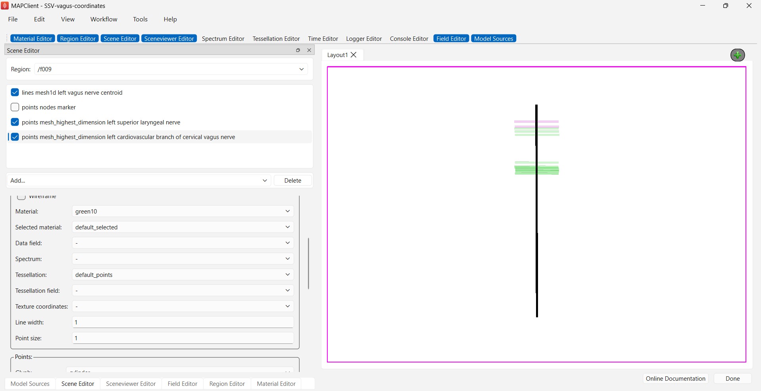Enable points nodes marker checkbox
Image resolution: width=761 pixels, height=391 pixels.
tap(15, 107)
